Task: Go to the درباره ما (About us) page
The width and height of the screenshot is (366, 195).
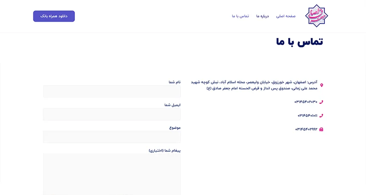Action: point(263,16)
